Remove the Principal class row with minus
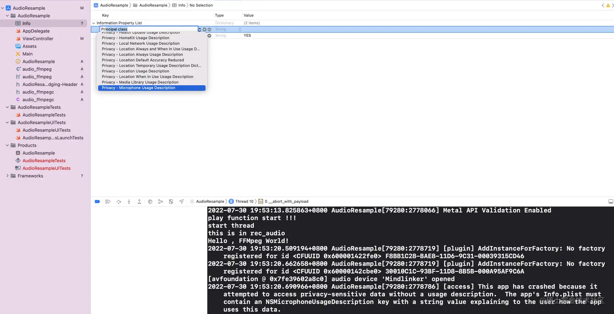Image resolution: width=614 pixels, height=314 pixels. [210, 29]
